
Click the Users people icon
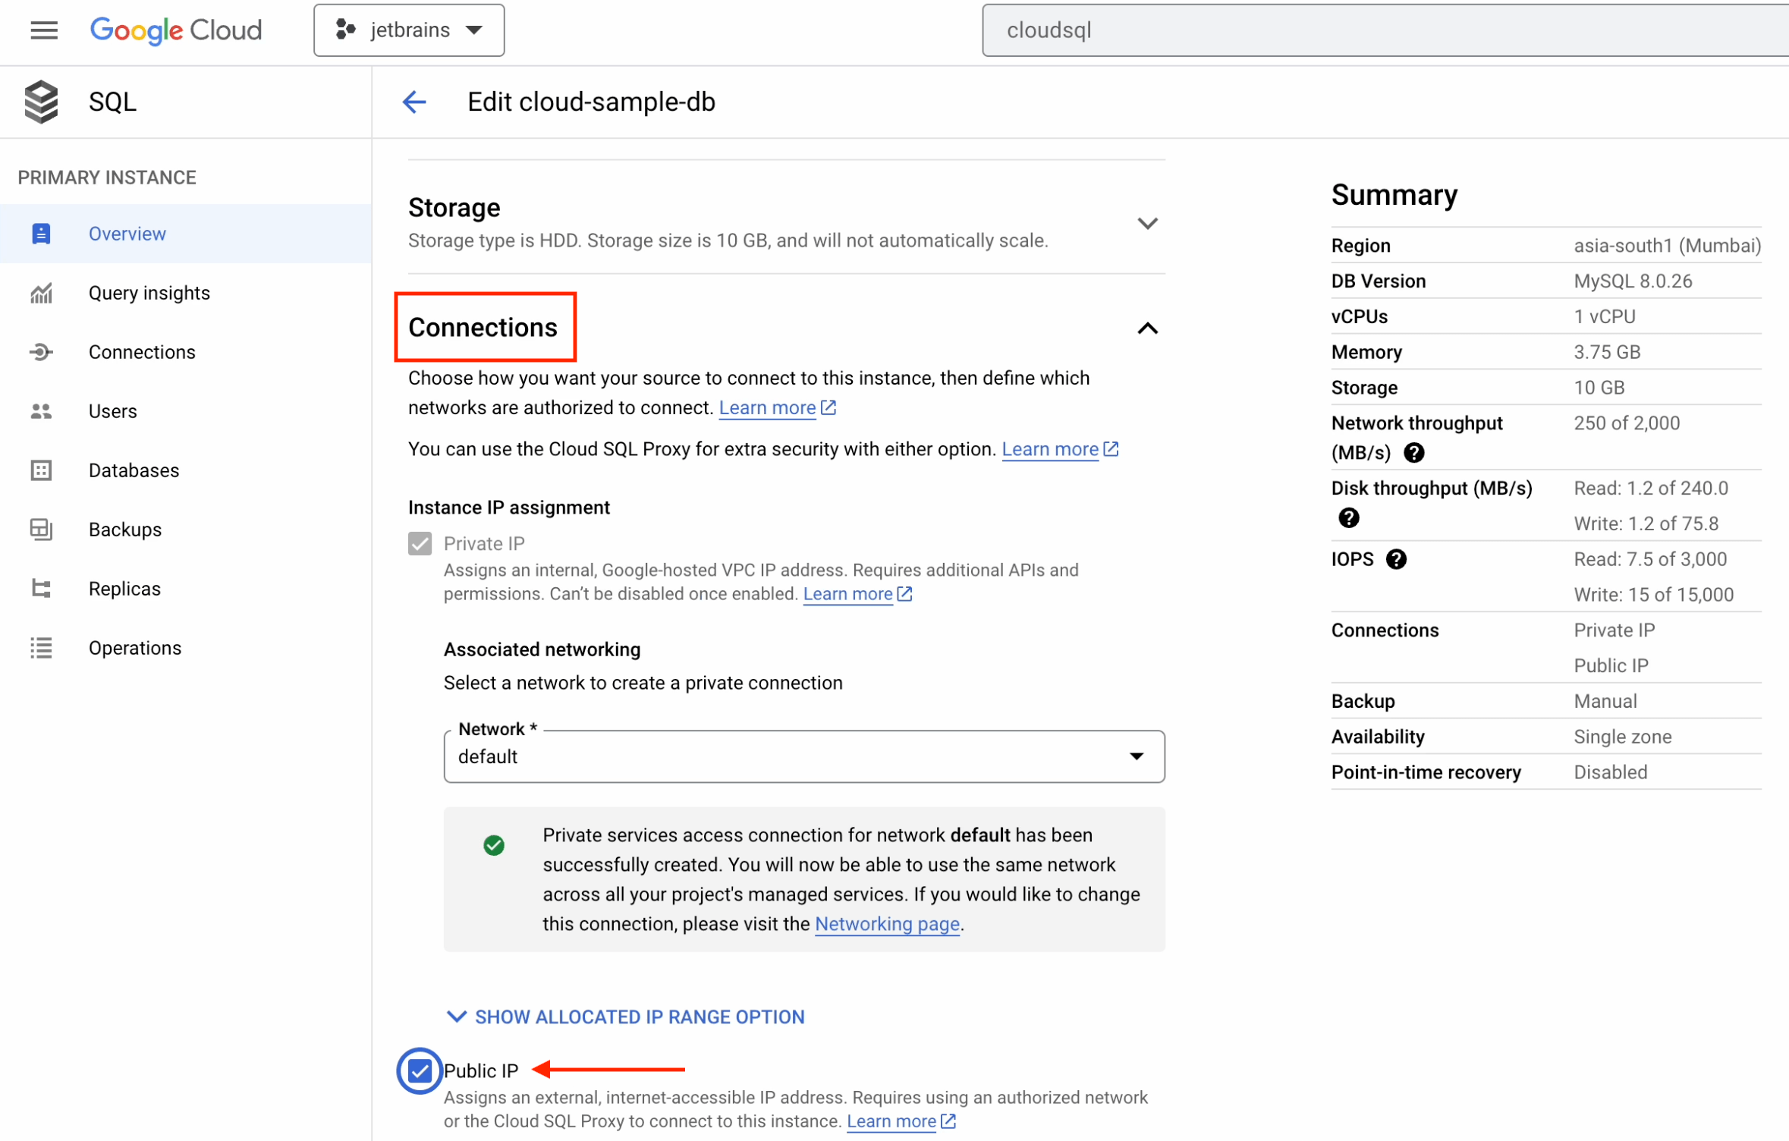point(40,410)
